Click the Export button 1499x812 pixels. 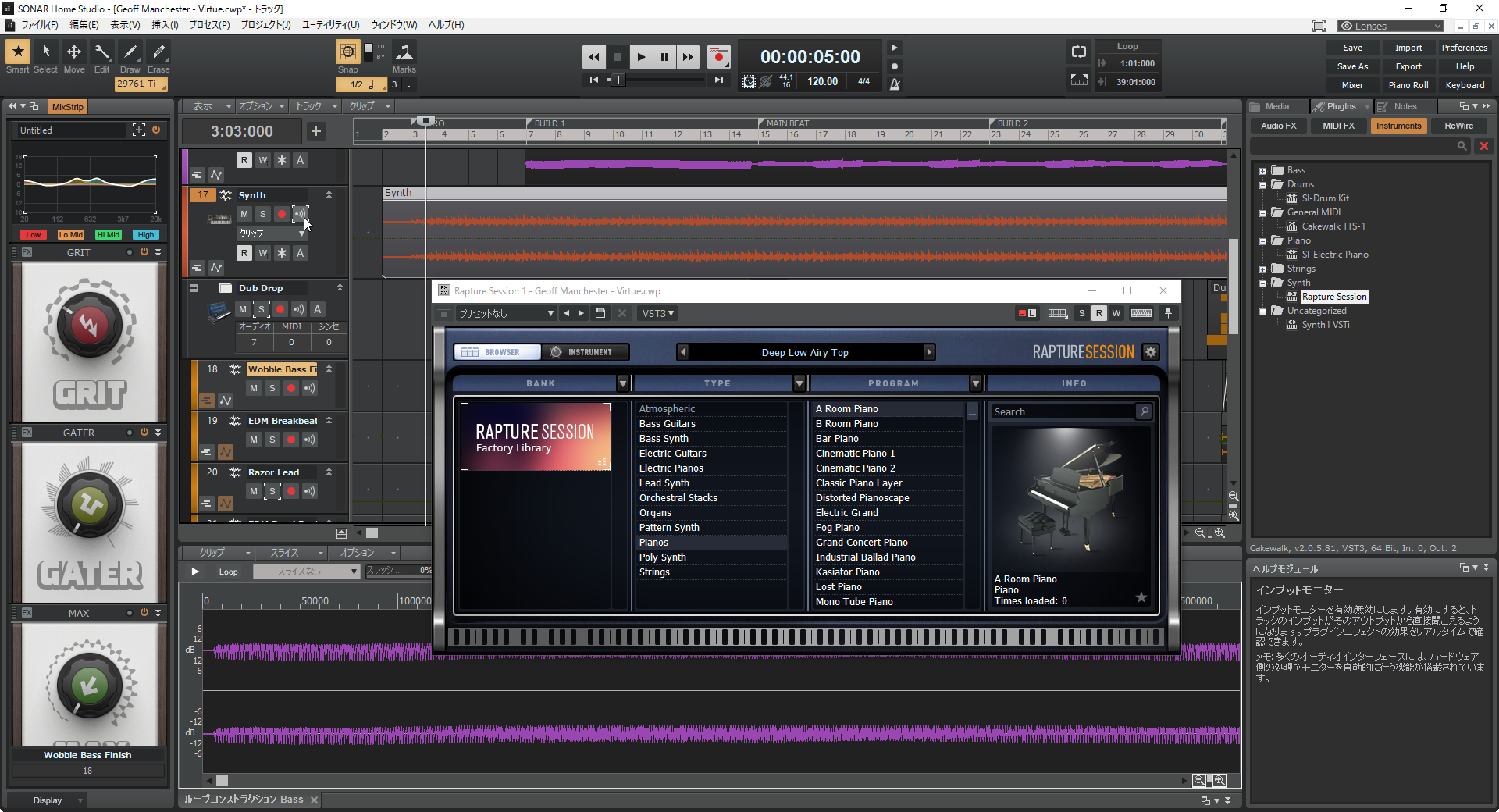(1408, 66)
